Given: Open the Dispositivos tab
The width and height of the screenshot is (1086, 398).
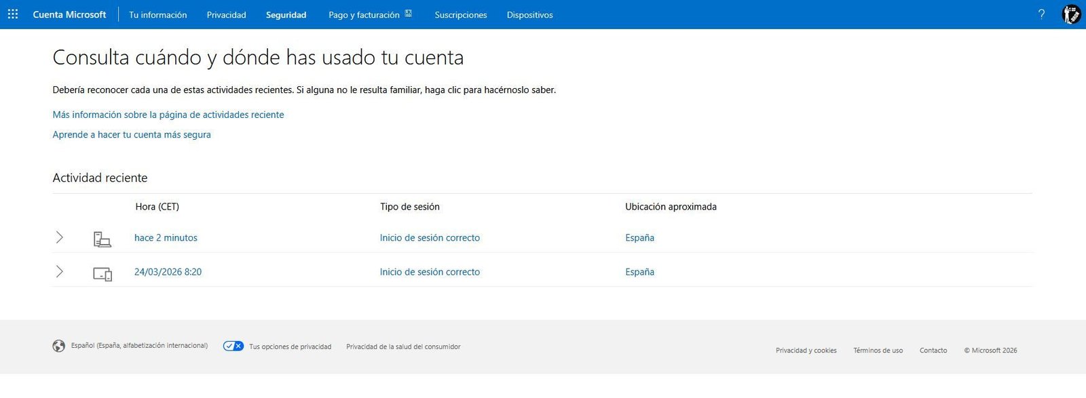Looking at the screenshot, I should click(529, 15).
